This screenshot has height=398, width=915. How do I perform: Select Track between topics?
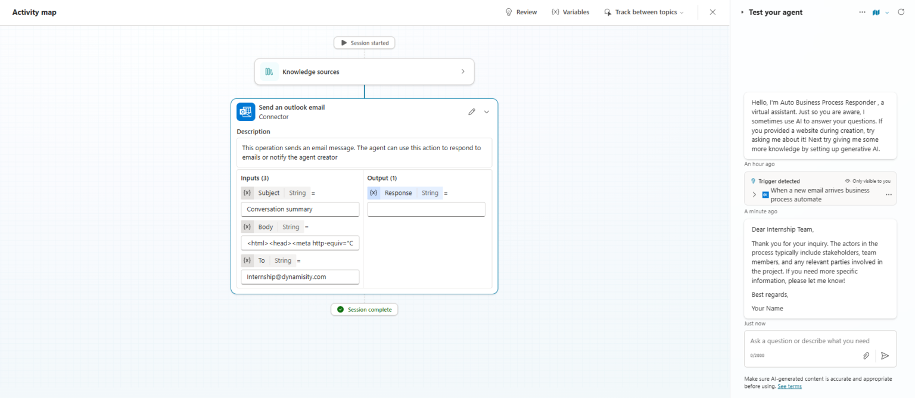[643, 12]
